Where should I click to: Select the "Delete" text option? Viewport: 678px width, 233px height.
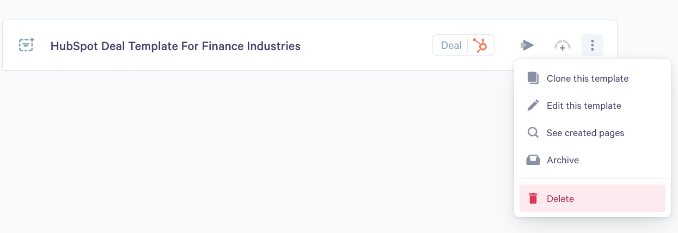pyautogui.click(x=560, y=199)
